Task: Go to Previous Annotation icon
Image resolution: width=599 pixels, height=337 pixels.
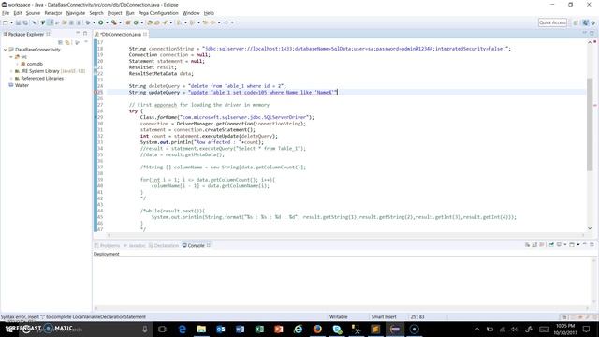Action: (192, 22)
